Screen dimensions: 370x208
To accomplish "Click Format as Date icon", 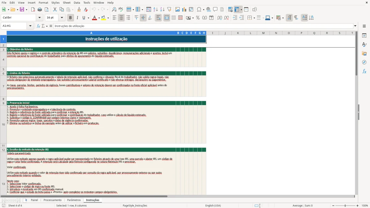I will [x=211, y=18].
